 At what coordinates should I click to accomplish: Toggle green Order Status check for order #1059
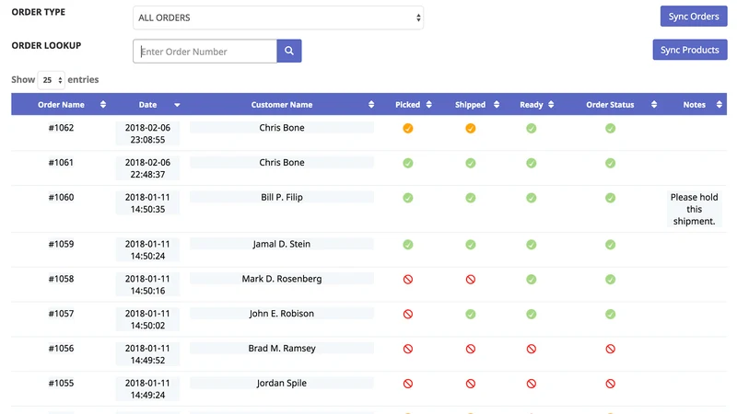(x=610, y=245)
